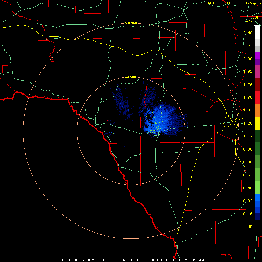
Task: Click the 1.92 legend value
Action: [248, 72]
